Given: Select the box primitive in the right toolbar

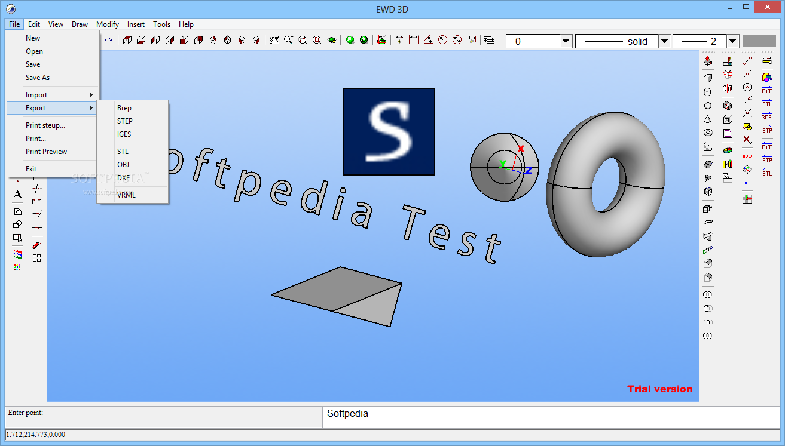Looking at the screenshot, I should tap(708, 78).
